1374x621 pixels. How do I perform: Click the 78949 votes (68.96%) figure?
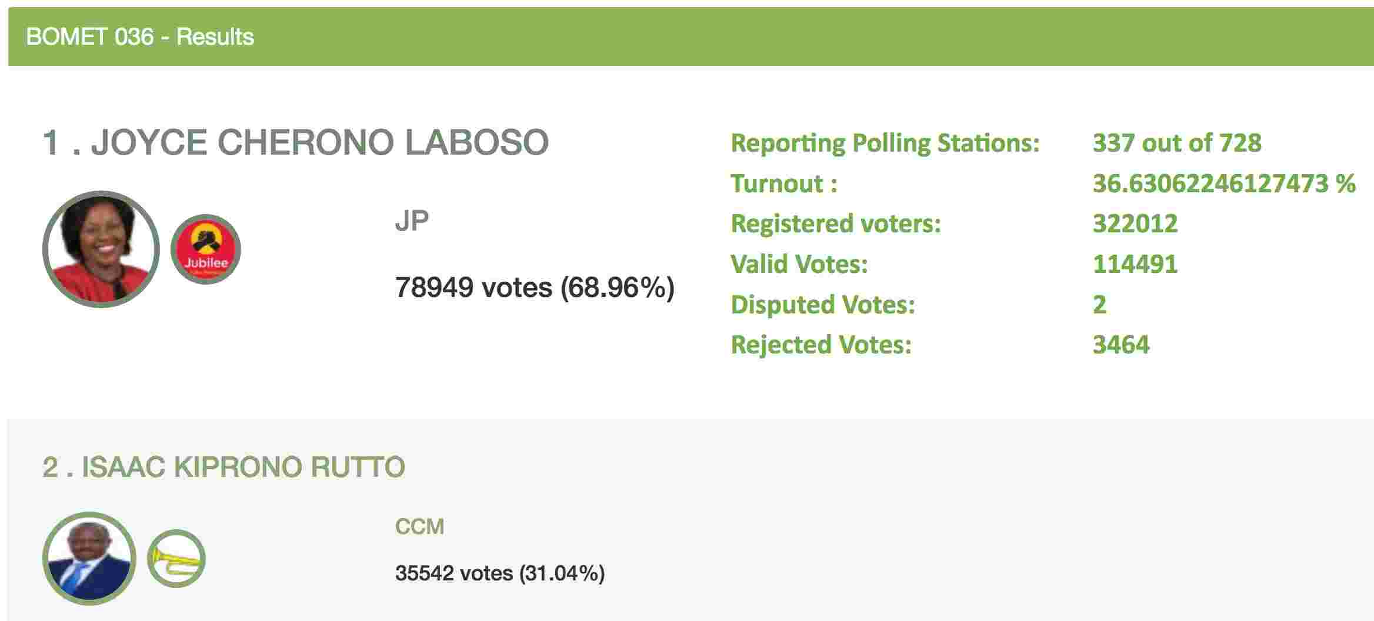(x=534, y=288)
